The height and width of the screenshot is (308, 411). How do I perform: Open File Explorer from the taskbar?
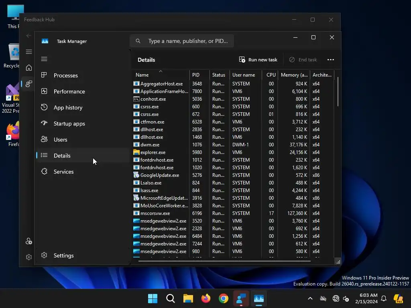coord(188,298)
